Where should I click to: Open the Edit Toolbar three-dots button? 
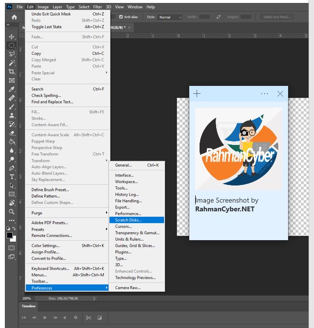click(x=12, y=220)
